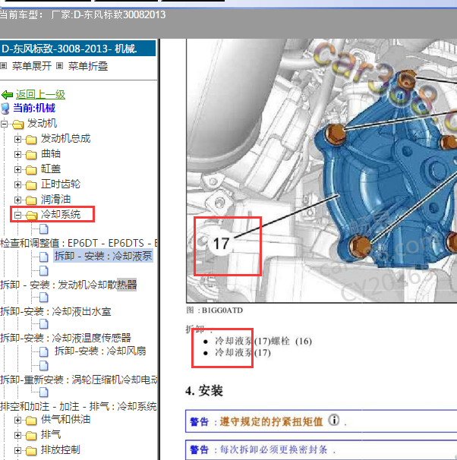
Task: Click the 供气和供油 folder icon
Action: pyautogui.click(x=31, y=421)
